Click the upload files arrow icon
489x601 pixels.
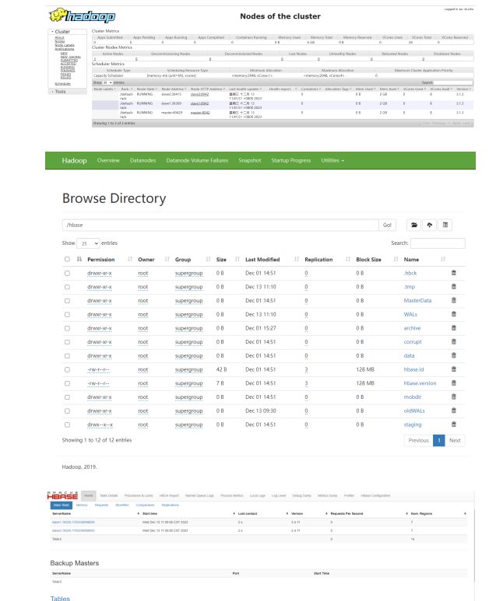430,225
